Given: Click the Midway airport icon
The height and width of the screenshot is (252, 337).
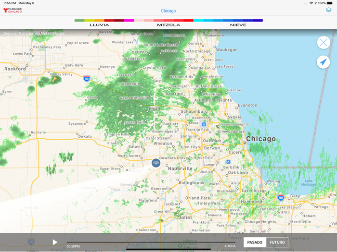Looking at the screenshot, I should [x=229, y=162].
